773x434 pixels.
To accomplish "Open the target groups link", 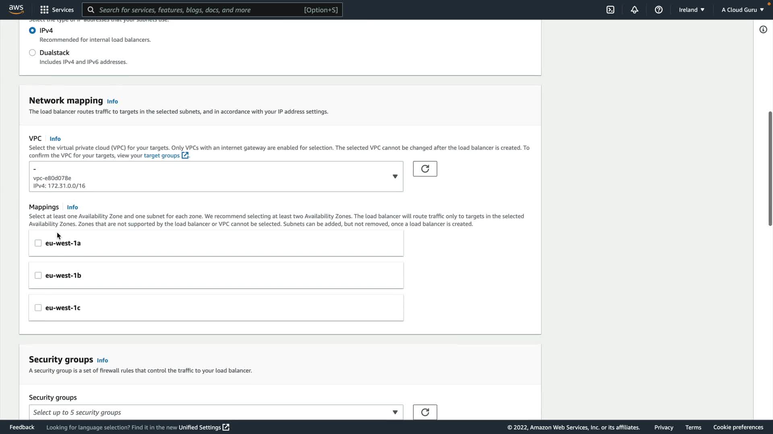I will pos(162,156).
